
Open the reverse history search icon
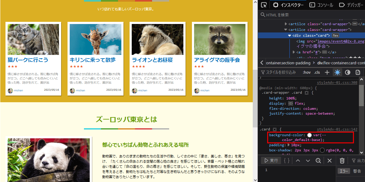[x=318, y=160]
